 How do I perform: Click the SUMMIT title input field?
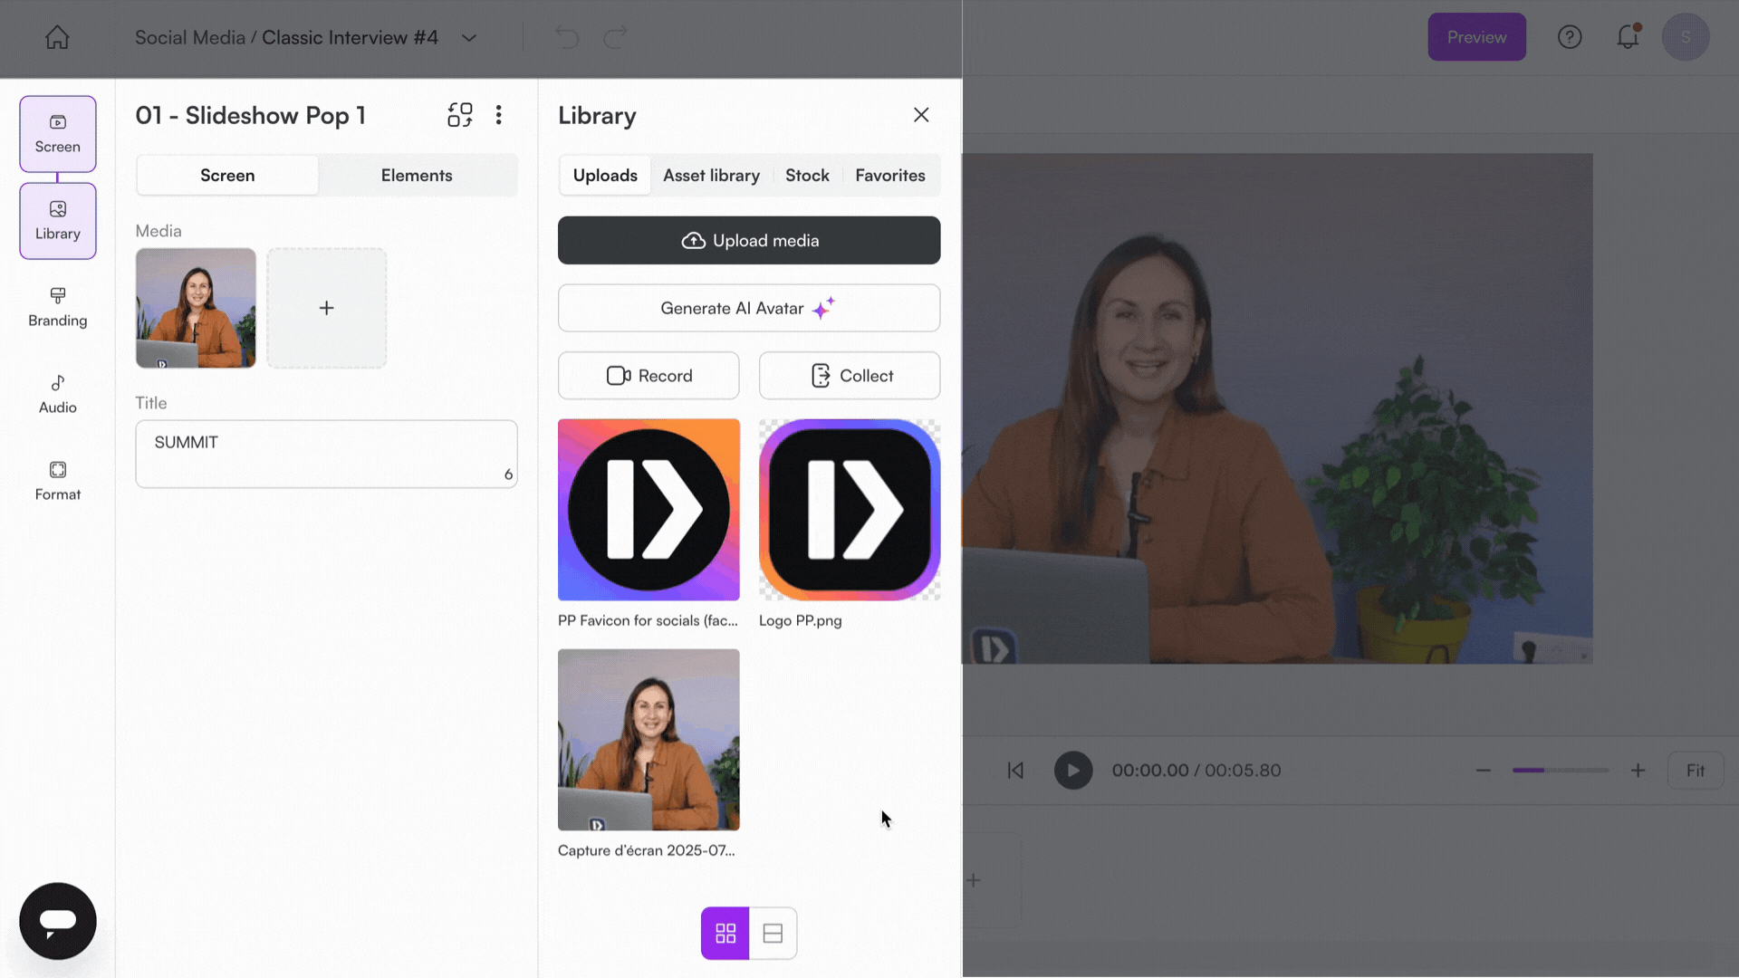(x=326, y=454)
